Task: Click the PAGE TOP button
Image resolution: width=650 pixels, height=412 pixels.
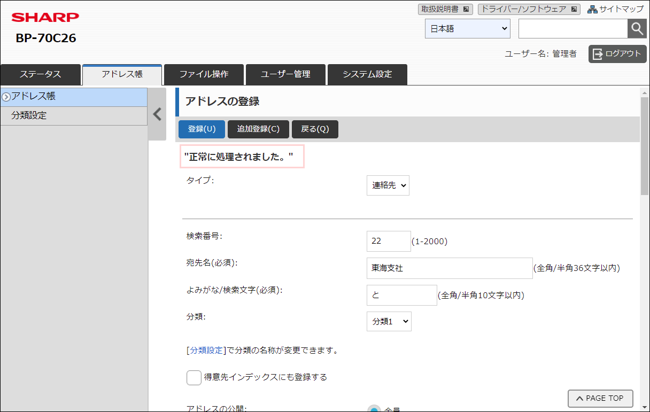Action: (x=600, y=398)
